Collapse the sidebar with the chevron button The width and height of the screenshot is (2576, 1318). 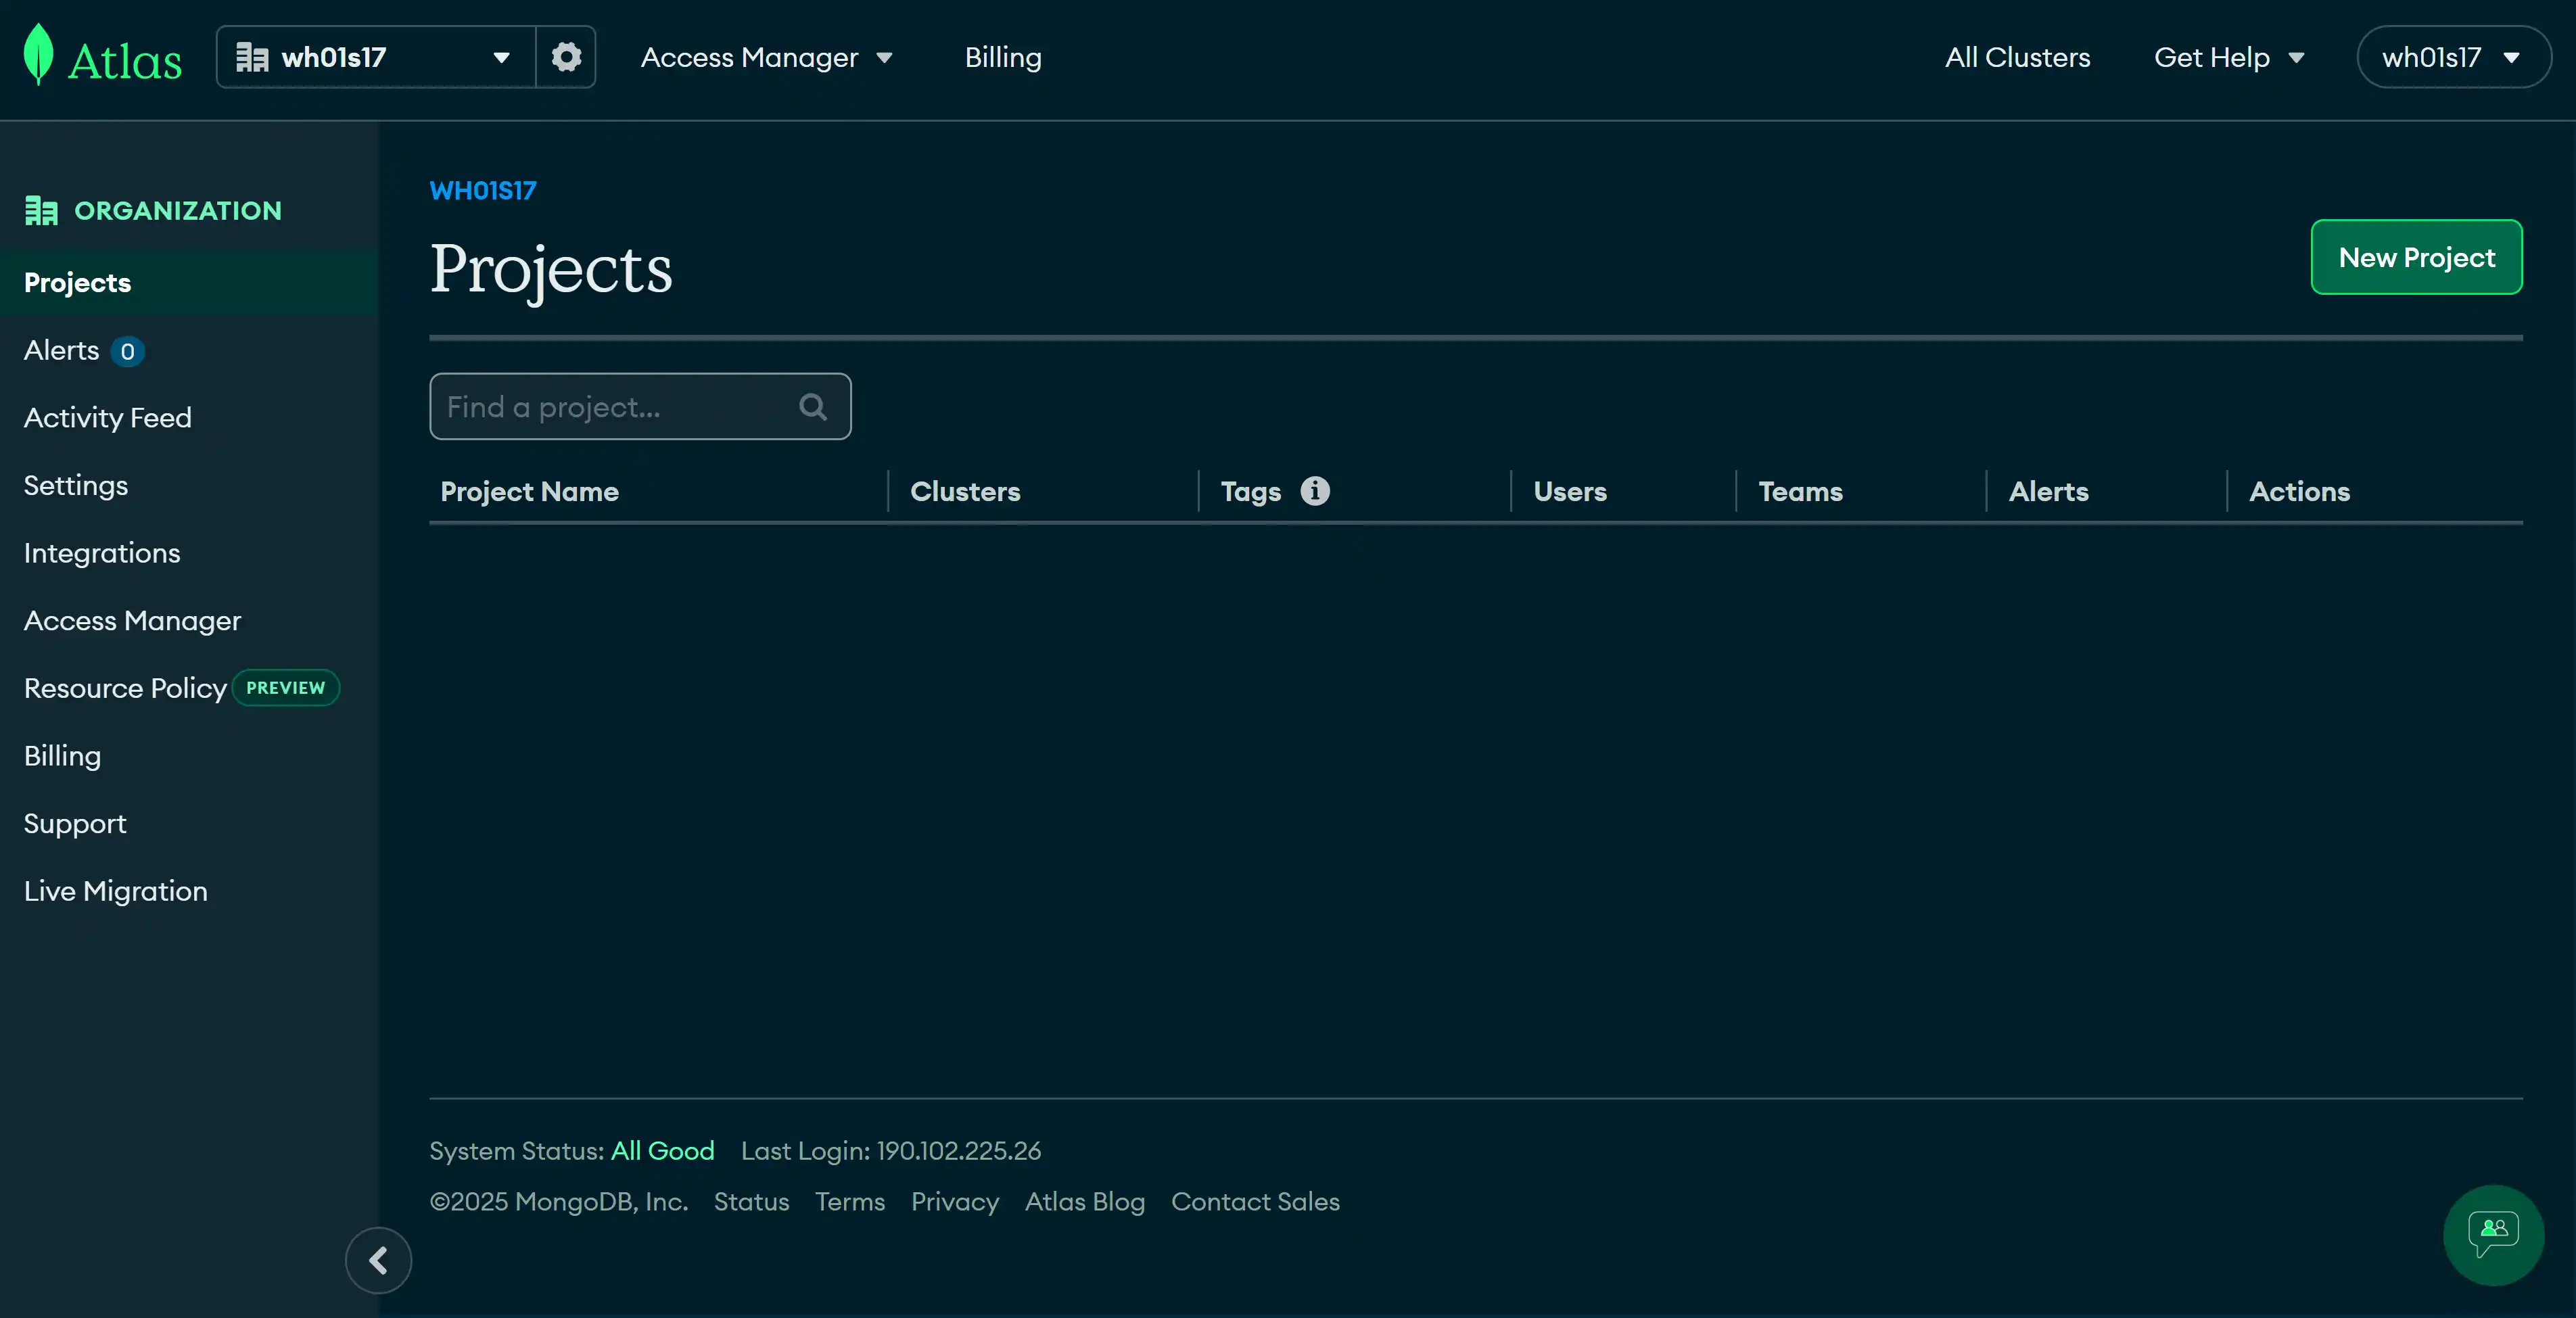coord(378,1261)
